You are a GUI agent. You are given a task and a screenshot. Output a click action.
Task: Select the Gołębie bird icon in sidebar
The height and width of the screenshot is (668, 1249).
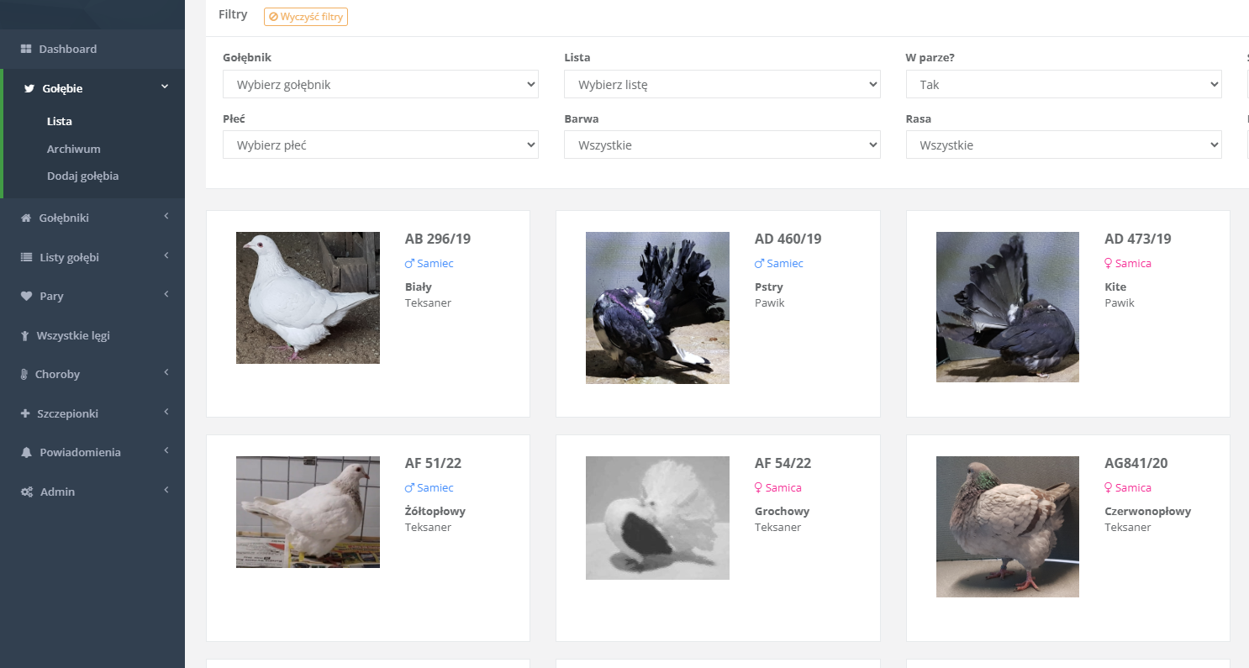[29, 88]
